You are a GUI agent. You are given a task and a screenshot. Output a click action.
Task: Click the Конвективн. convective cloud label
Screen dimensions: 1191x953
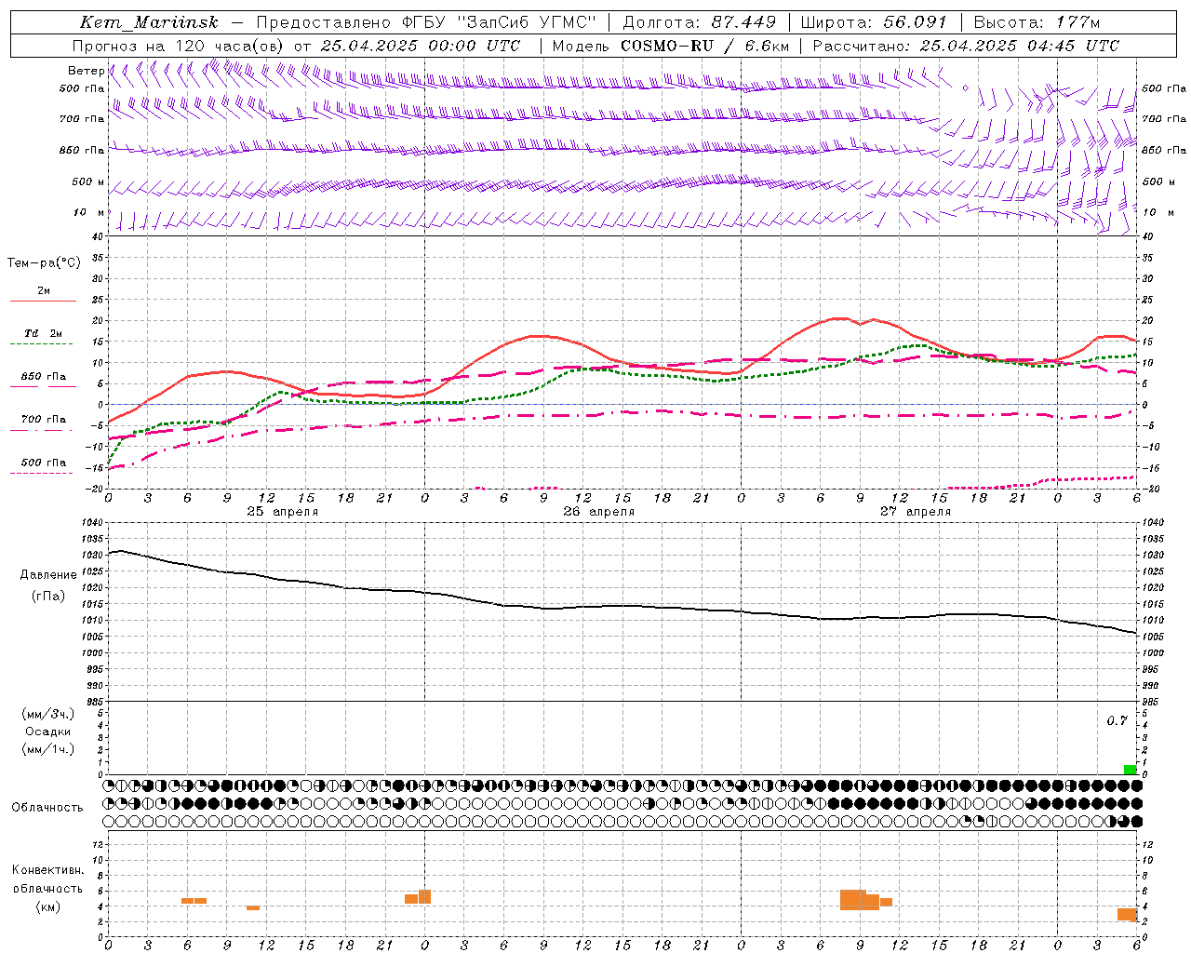[47, 870]
